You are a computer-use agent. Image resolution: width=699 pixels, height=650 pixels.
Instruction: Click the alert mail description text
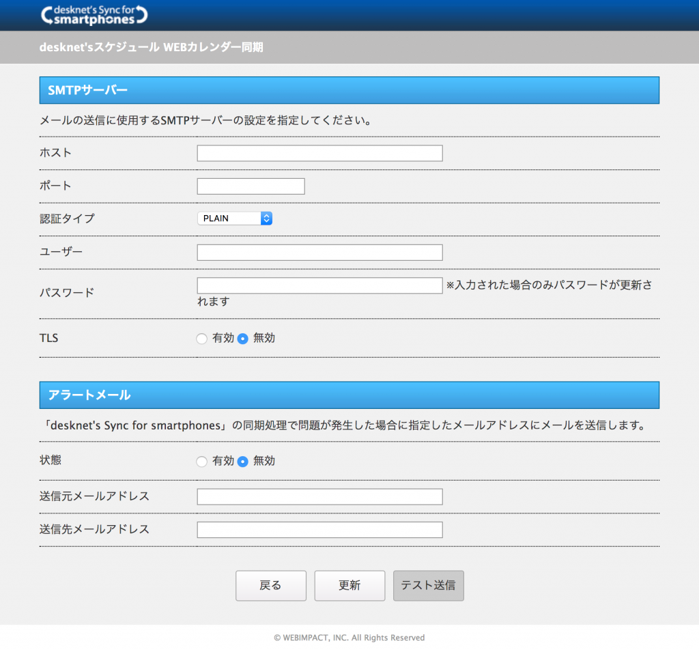(344, 425)
